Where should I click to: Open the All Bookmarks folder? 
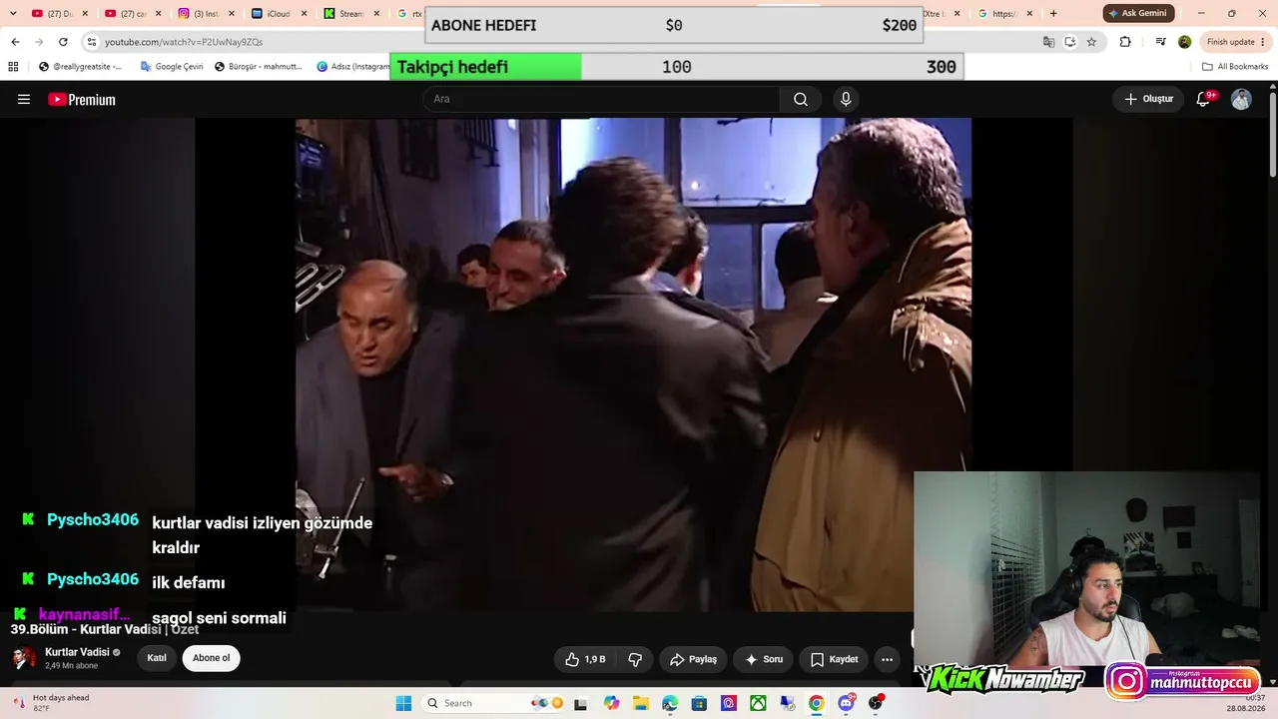[x=1235, y=67]
